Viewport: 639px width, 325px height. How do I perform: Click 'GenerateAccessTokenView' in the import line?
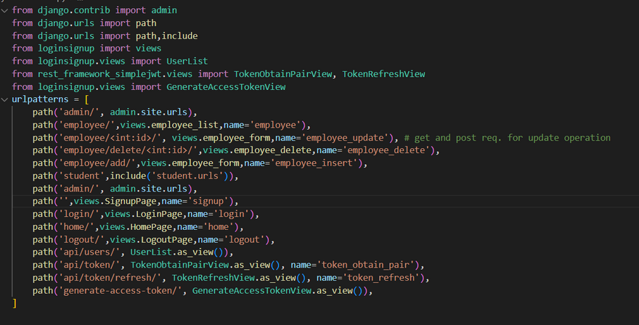pos(226,87)
